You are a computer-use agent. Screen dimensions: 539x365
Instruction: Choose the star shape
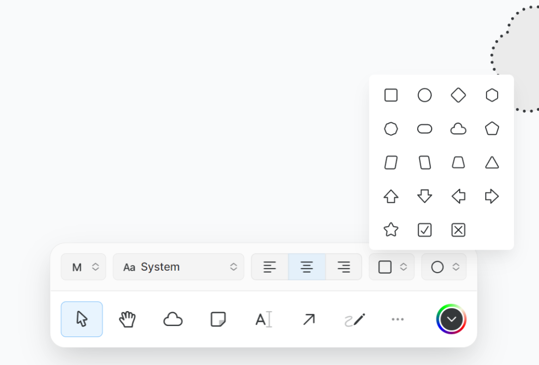[x=391, y=230]
